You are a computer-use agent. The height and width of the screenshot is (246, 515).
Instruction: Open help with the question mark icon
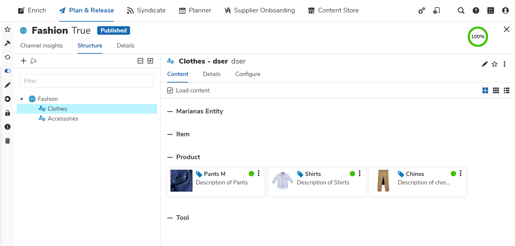(x=476, y=10)
